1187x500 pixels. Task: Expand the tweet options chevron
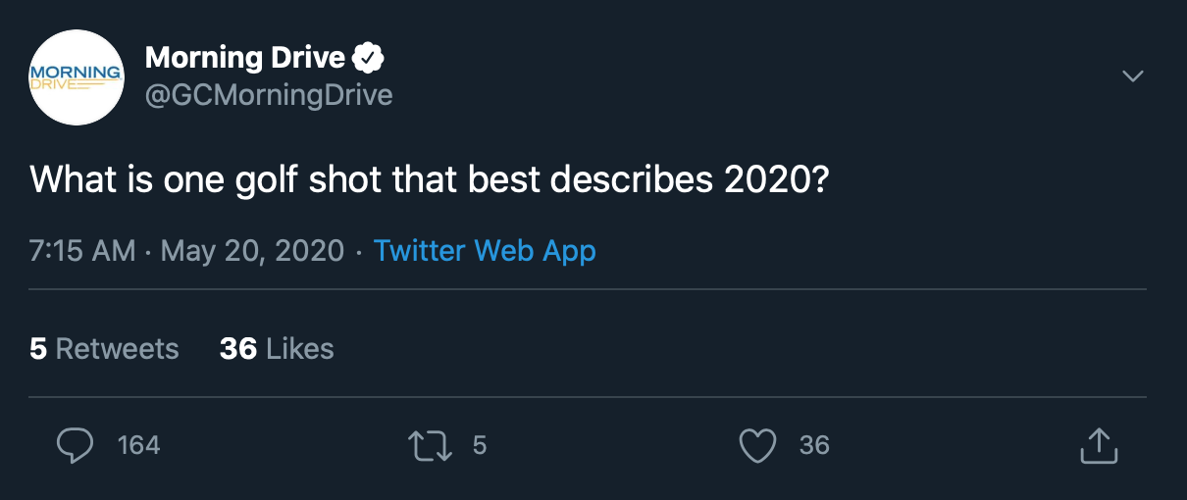click(1133, 76)
